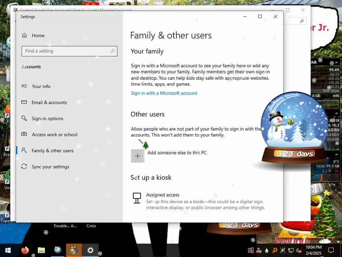Launch Firefox from the taskbar

pyautogui.click(x=25, y=250)
